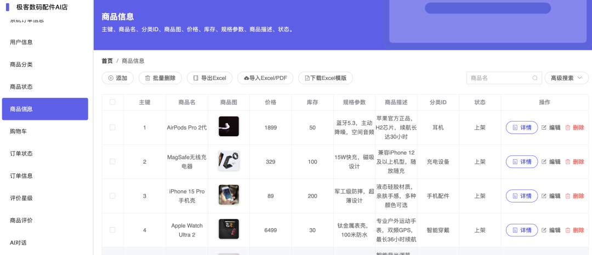Click the trash icon in 批量删除
Screen dimensions: 592x255
coord(147,78)
